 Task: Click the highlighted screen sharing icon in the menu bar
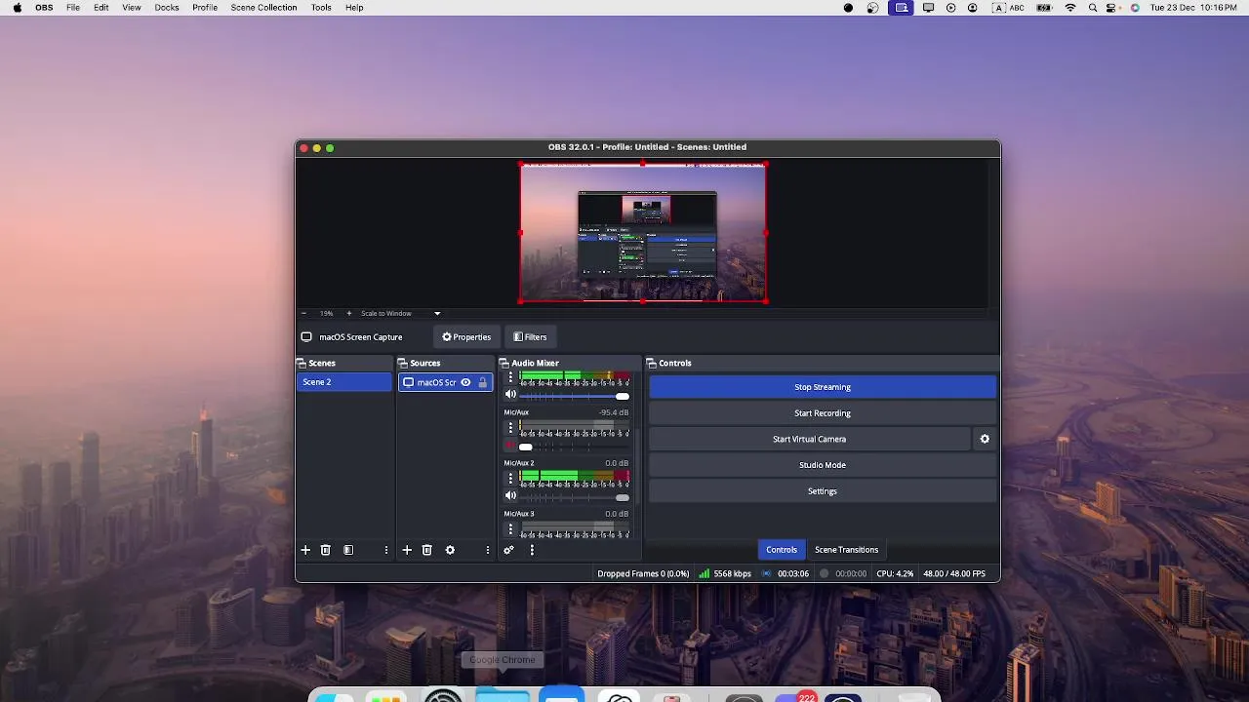point(902,8)
